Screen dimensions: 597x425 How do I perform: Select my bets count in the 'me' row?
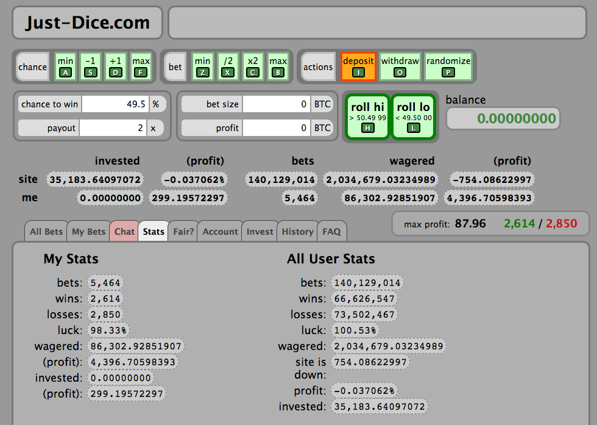point(300,198)
